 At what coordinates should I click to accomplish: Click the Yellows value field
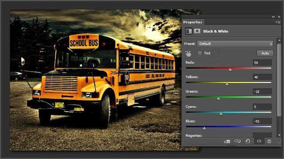click(262, 77)
